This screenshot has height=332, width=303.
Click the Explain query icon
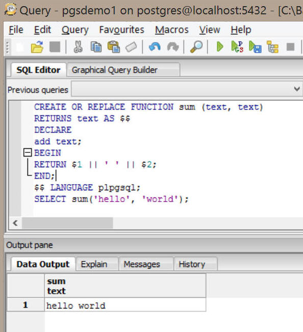click(x=272, y=47)
